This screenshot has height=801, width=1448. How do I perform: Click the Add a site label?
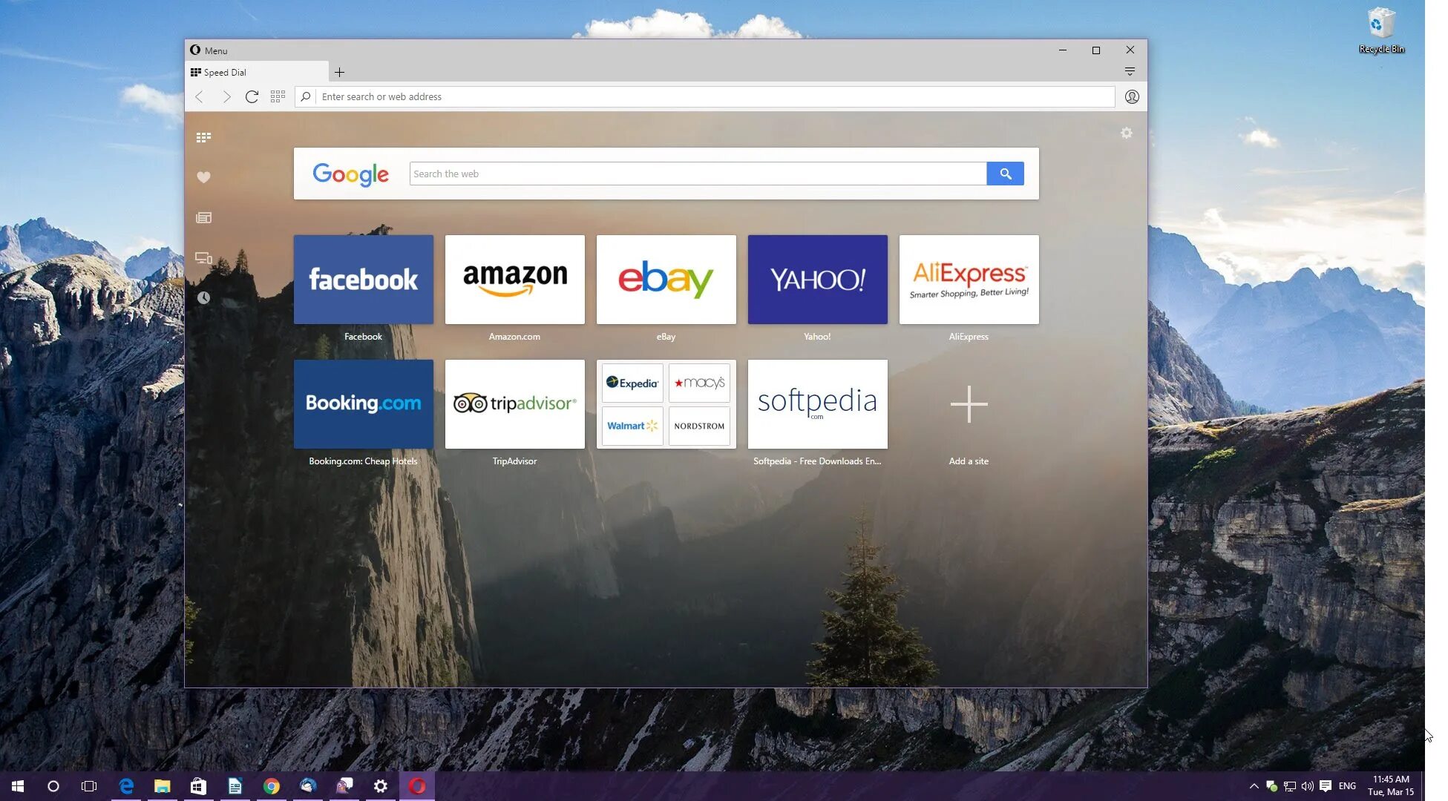[969, 461]
